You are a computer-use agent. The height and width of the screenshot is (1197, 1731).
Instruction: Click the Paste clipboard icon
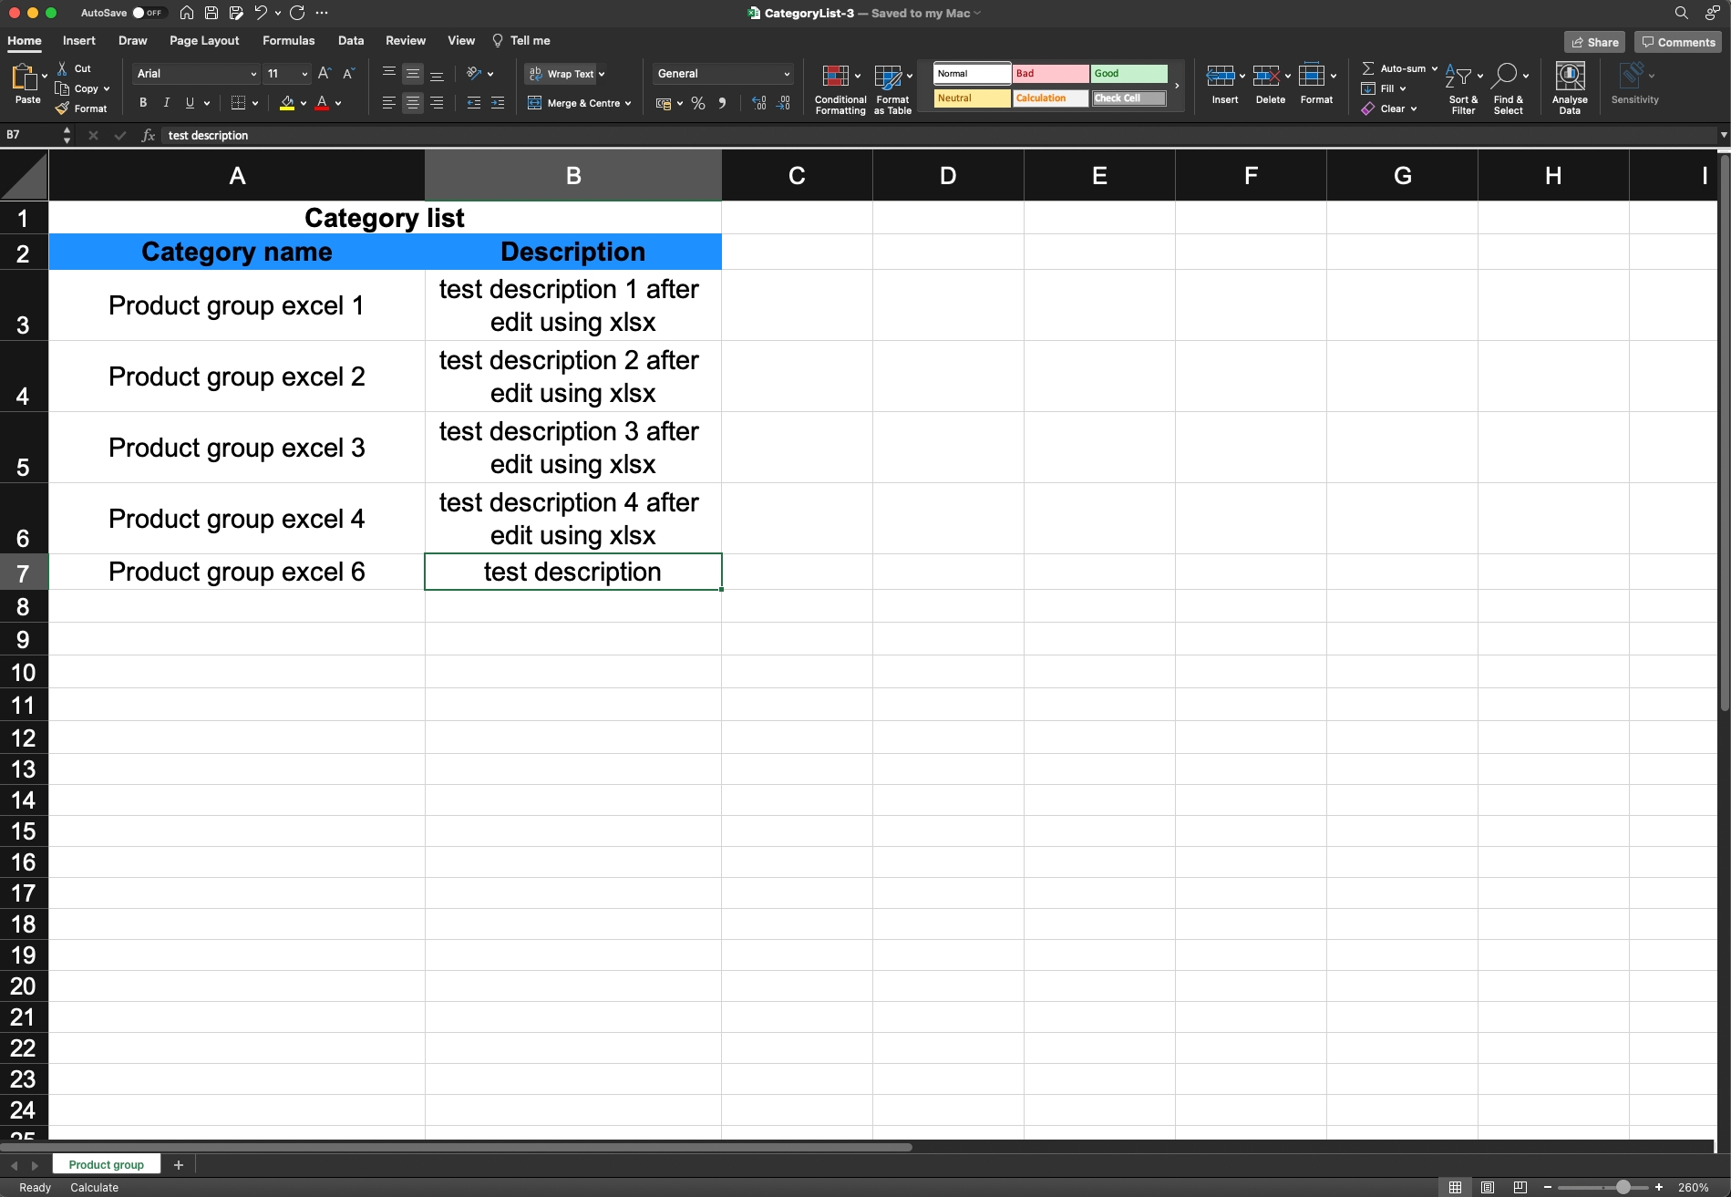tap(25, 77)
